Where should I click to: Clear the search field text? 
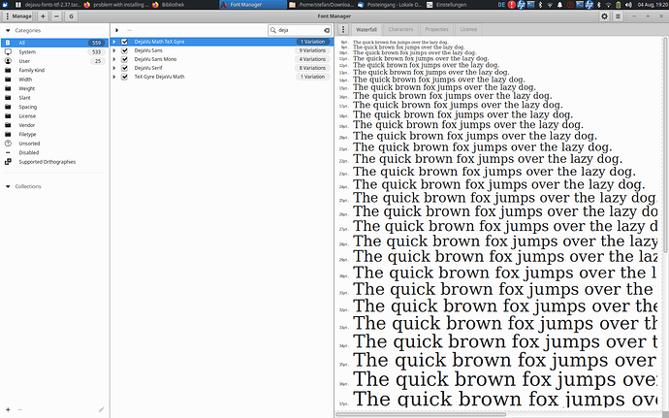pyautogui.click(x=327, y=30)
